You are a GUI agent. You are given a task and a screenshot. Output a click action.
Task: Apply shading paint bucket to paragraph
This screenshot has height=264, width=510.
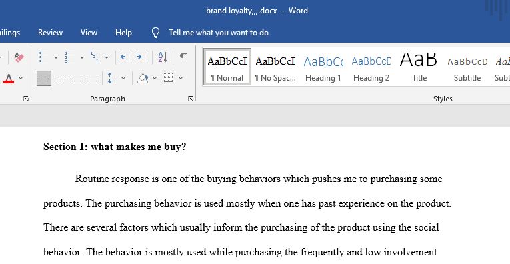(x=143, y=78)
